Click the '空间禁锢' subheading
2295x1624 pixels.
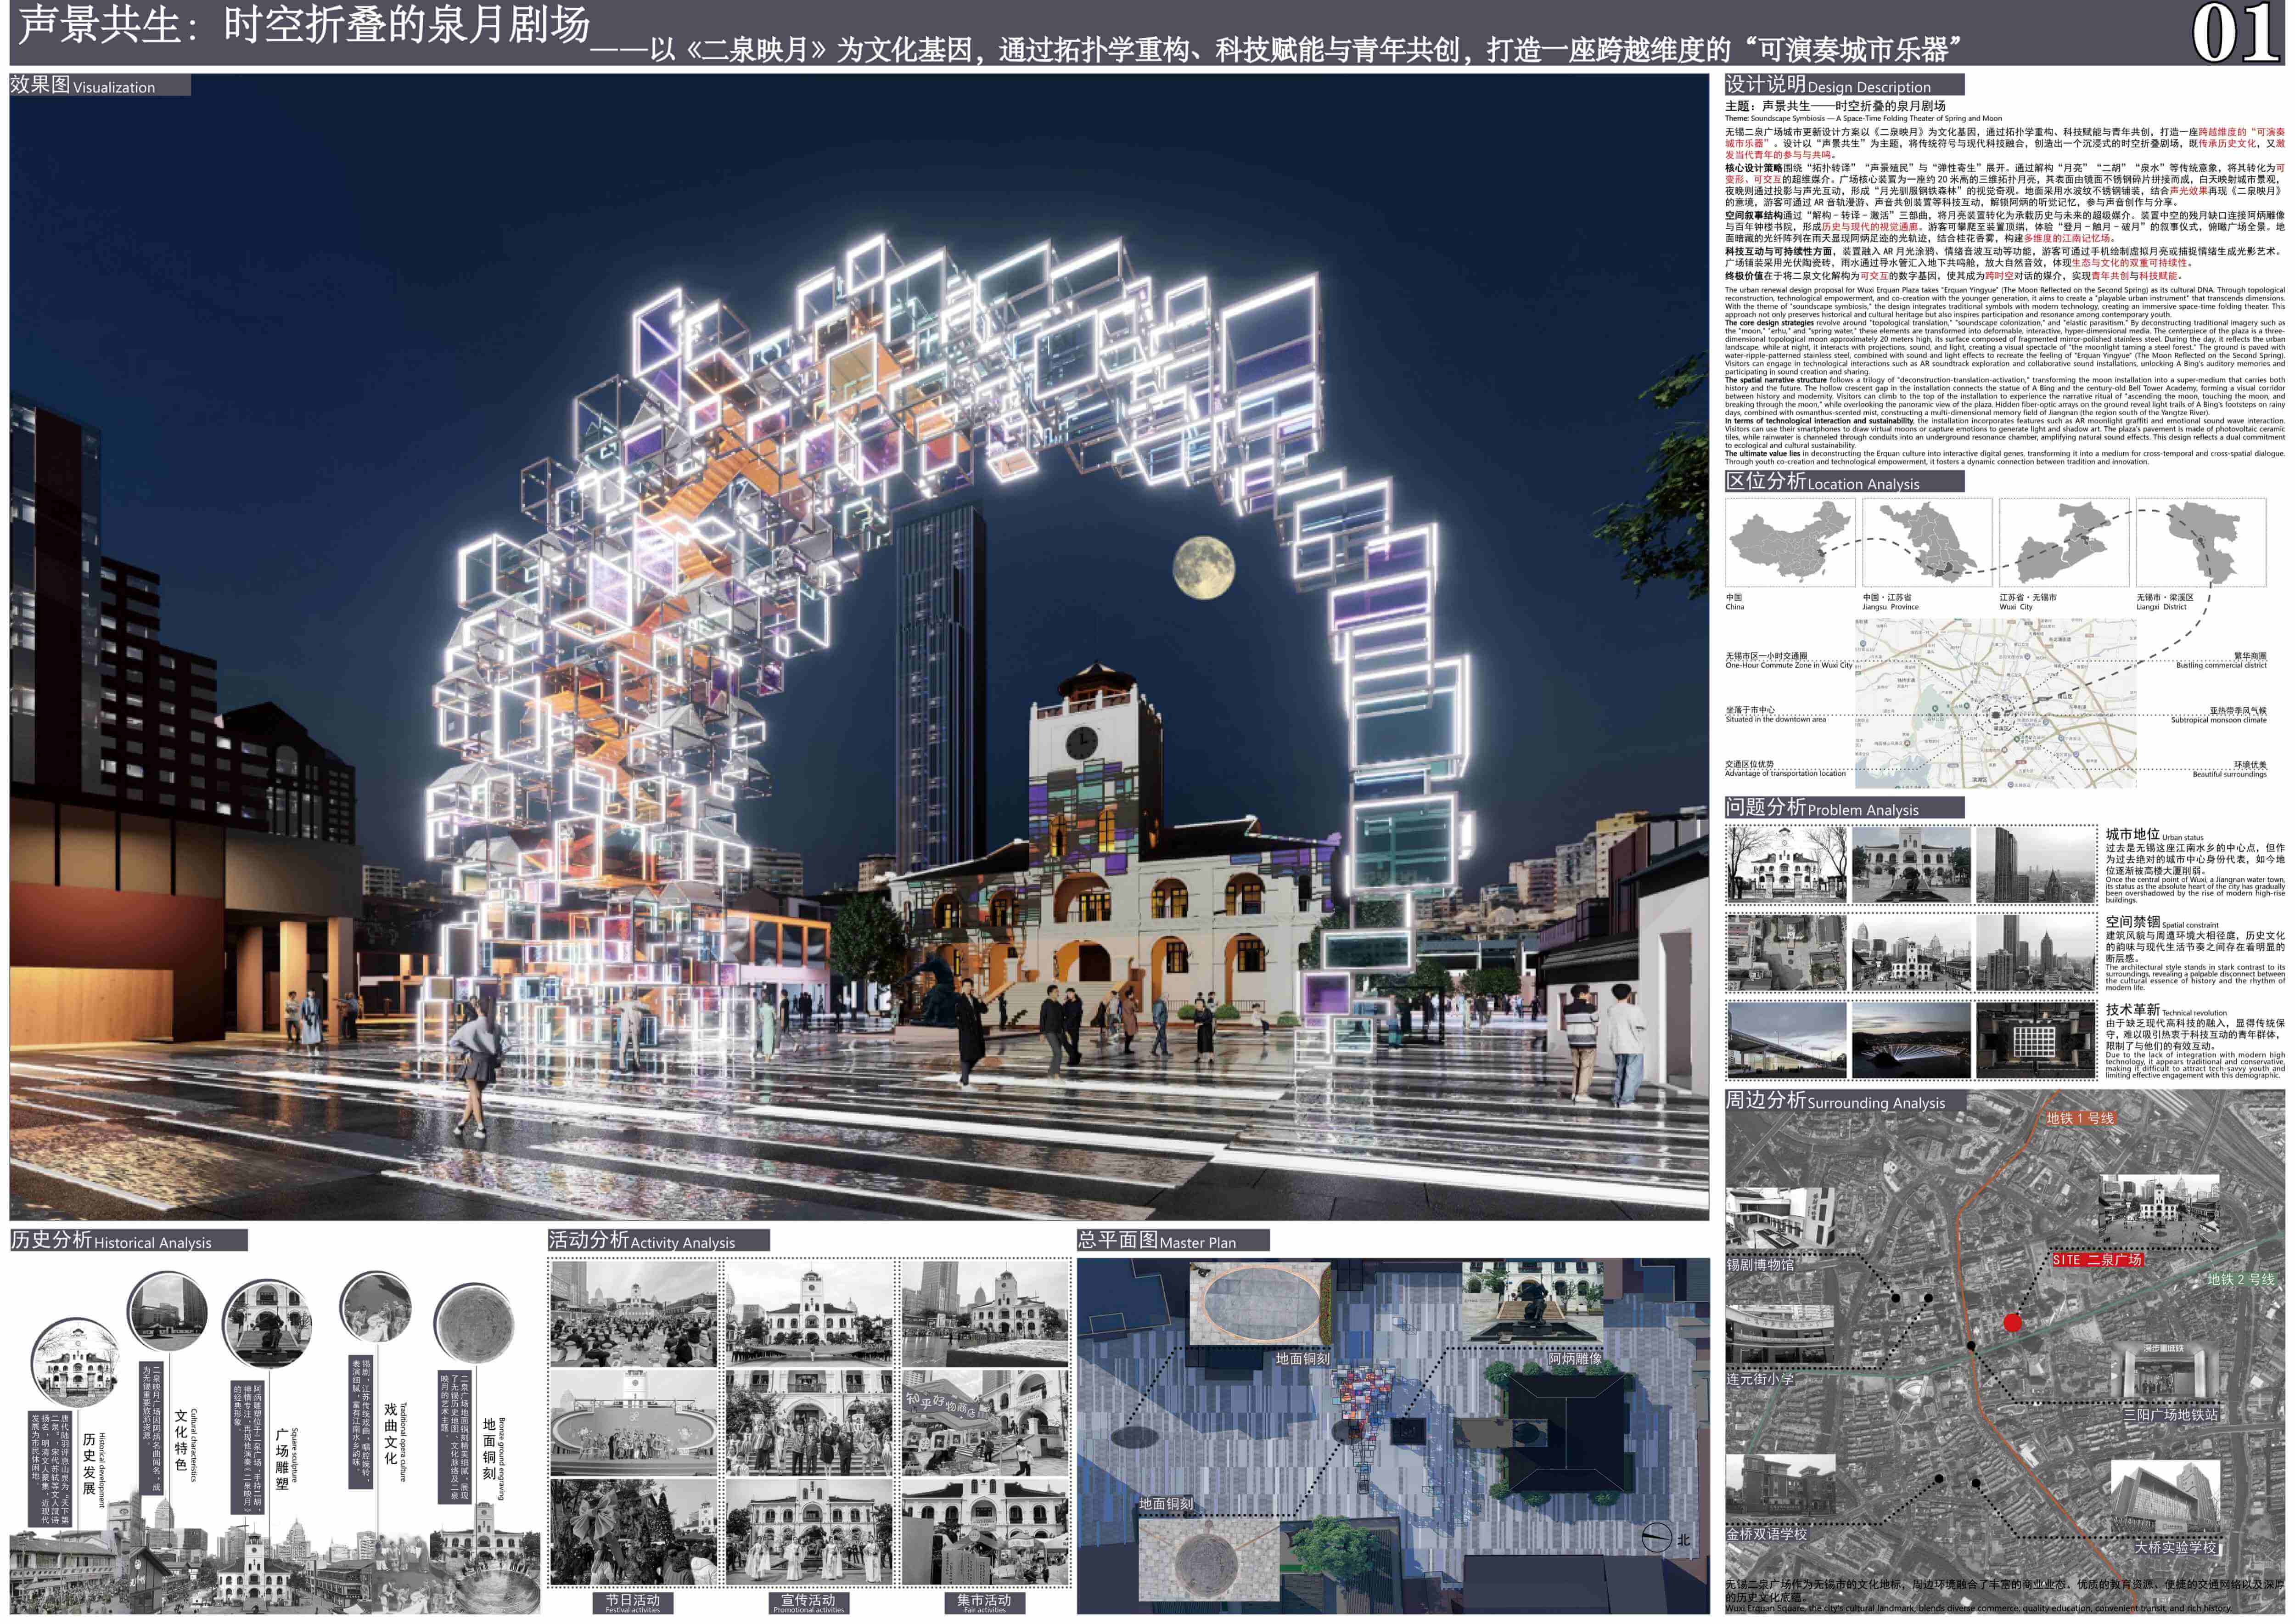(x=2133, y=922)
